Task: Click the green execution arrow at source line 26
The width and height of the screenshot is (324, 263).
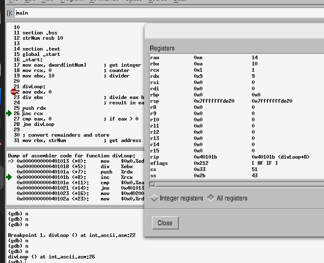Action: coord(9,113)
